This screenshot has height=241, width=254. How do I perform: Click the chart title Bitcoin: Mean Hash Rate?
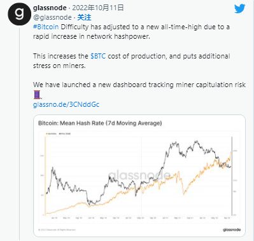[x=100, y=123]
